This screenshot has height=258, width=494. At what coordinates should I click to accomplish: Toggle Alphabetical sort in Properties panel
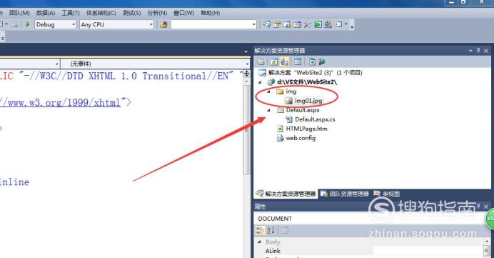click(271, 231)
